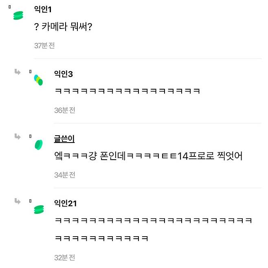Click the '37분 전' timestamp
The width and height of the screenshot is (268, 268).
click(x=44, y=46)
